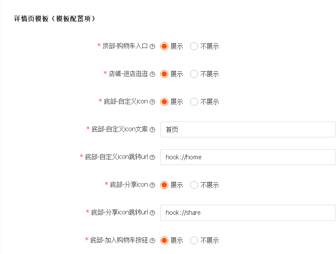
Task: Click help icon beside 底部-自定义icon跳转url
Action: pyautogui.click(x=152, y=157)
